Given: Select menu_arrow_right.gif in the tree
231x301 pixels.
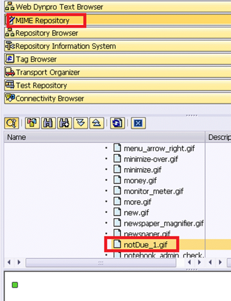Looking at the screenshot, I should [159, 148].
